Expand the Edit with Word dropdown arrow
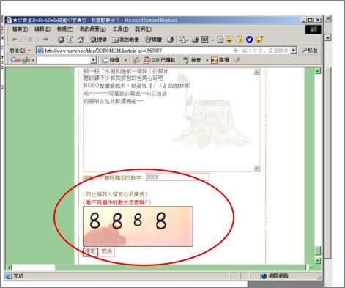Image resolution: width=345 pixels, height=288 pixels. 212,40
